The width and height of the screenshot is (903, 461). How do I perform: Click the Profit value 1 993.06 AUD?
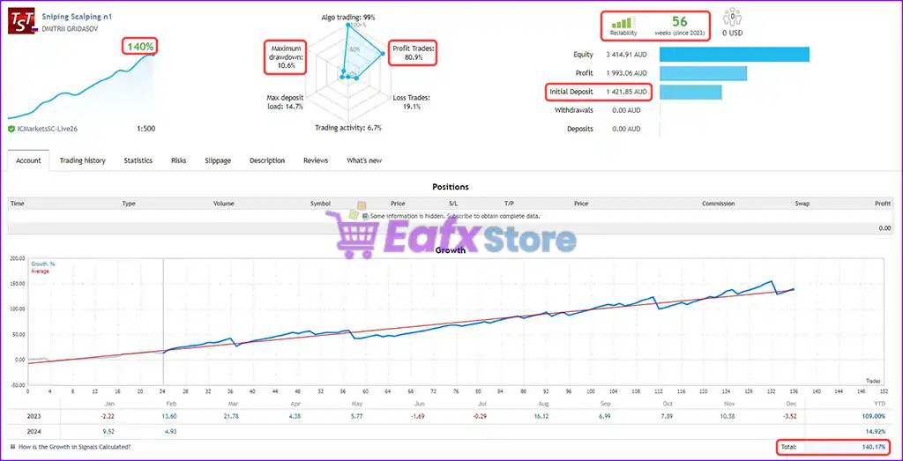[626, 73]
